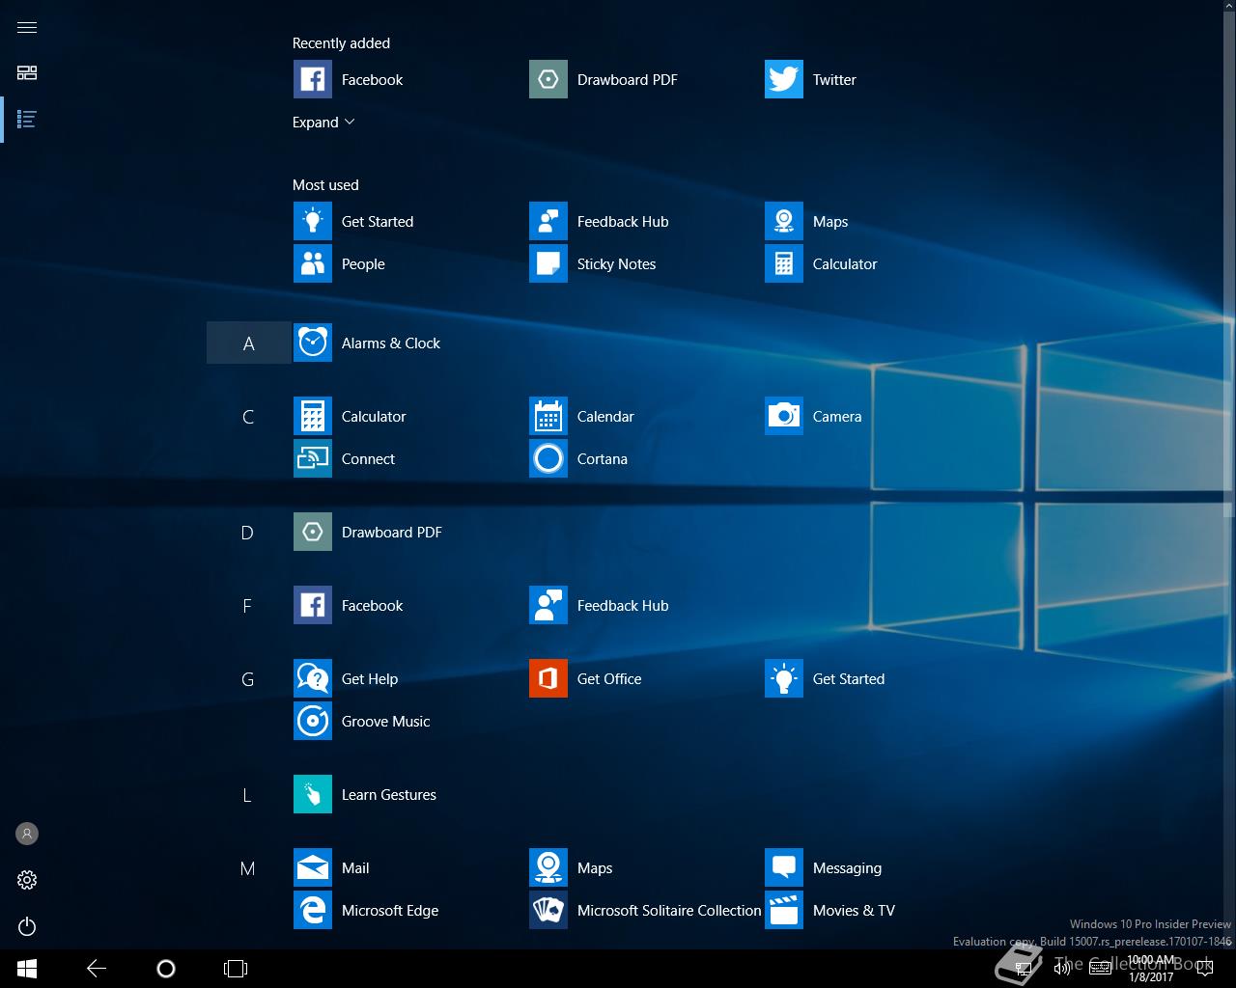The width and height of the screenshot is (1236, 988).
Task: Open Cortana circle on taskbar
Action: point(166,969)
